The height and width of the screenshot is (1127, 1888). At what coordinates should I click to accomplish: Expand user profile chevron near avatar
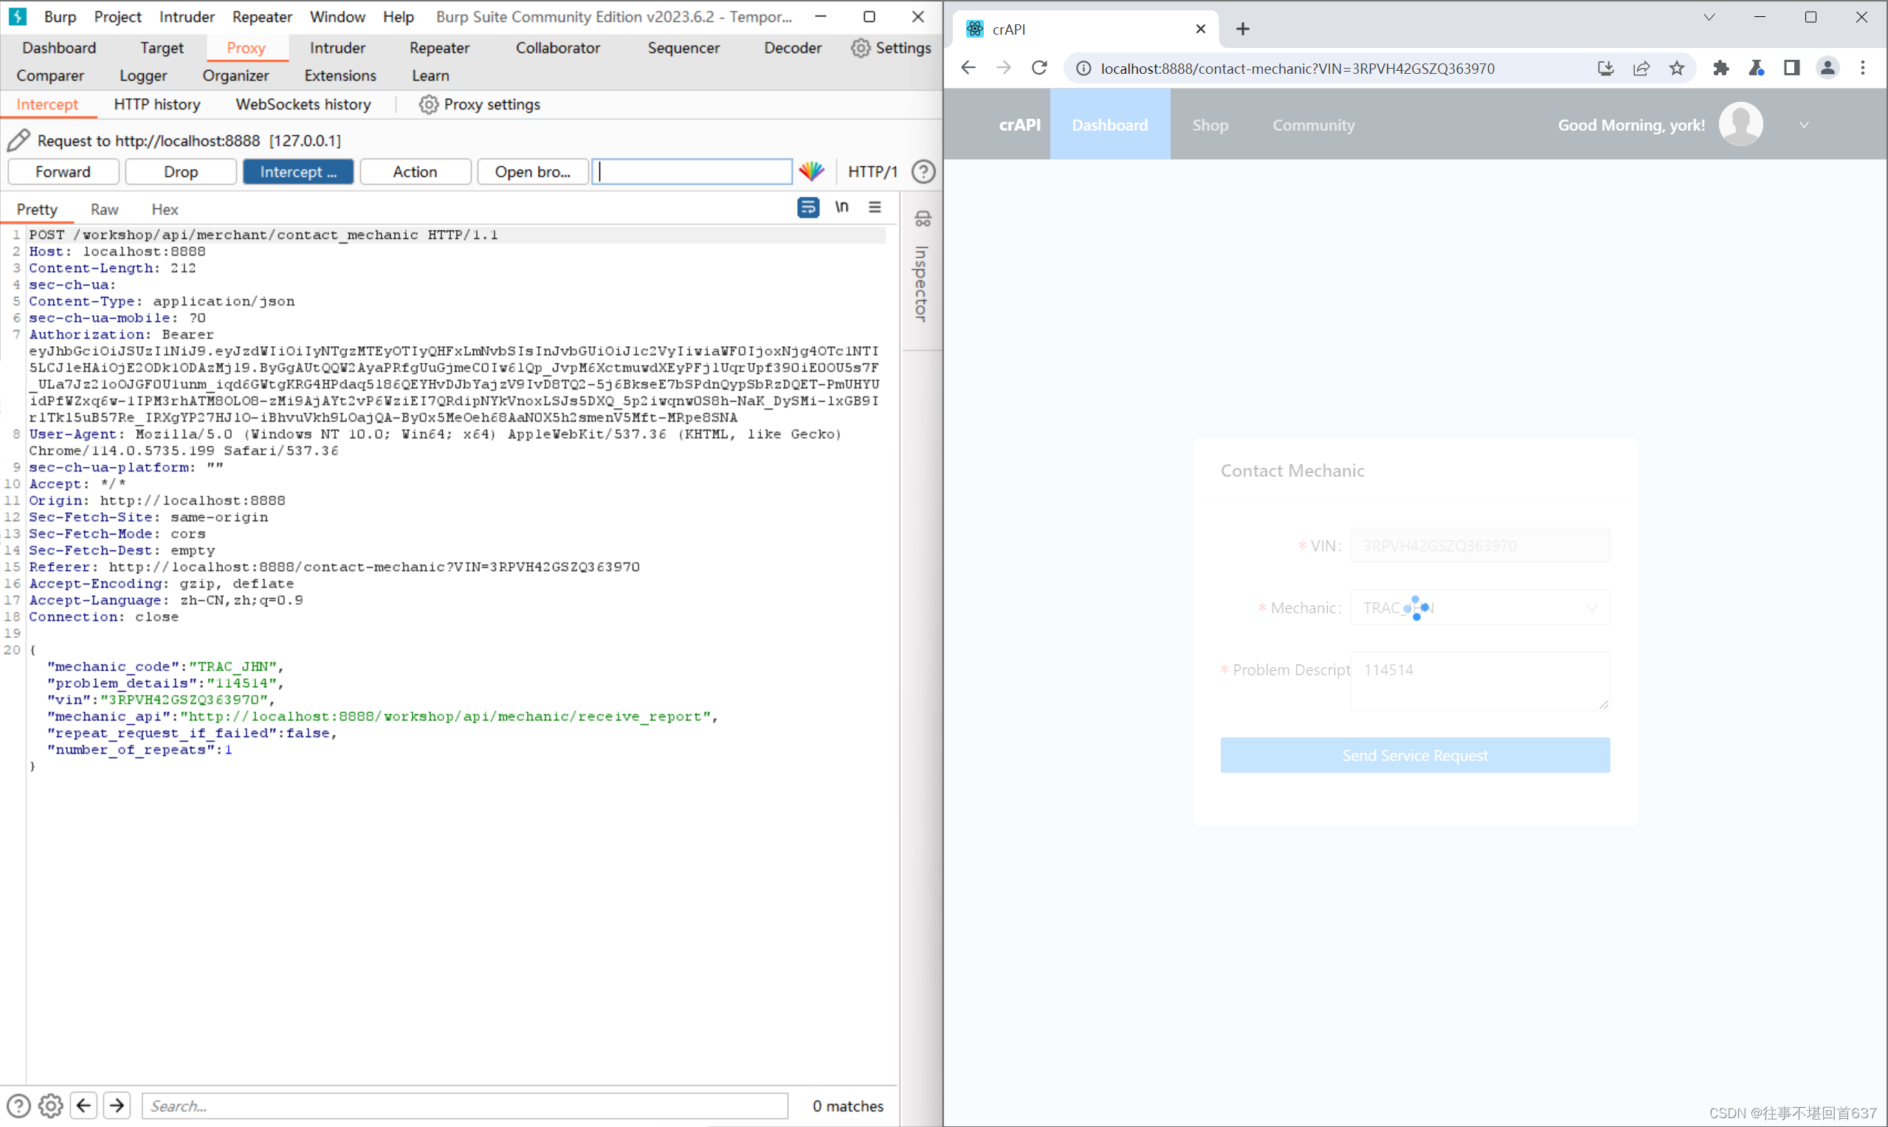coord(1804,125)
